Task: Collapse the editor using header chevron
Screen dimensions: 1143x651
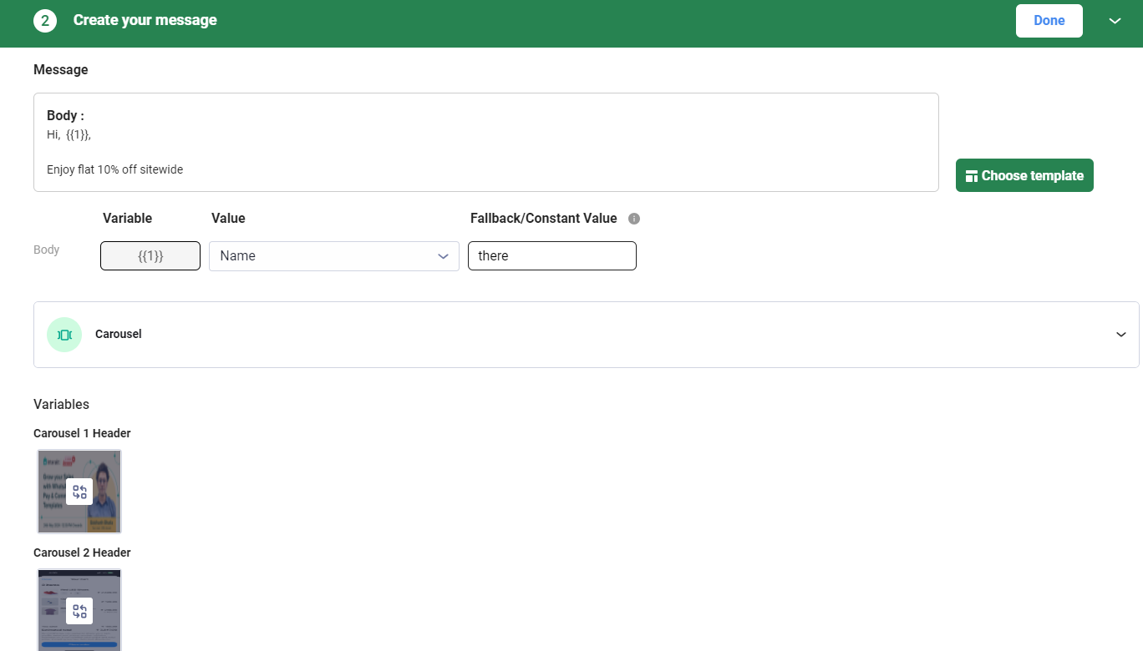Action: (x=1115, y=22)
